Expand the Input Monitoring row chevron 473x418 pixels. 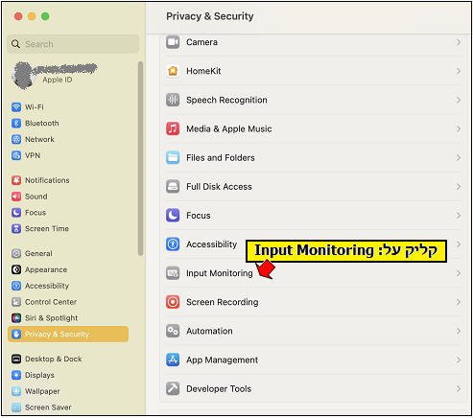[459, 273]
